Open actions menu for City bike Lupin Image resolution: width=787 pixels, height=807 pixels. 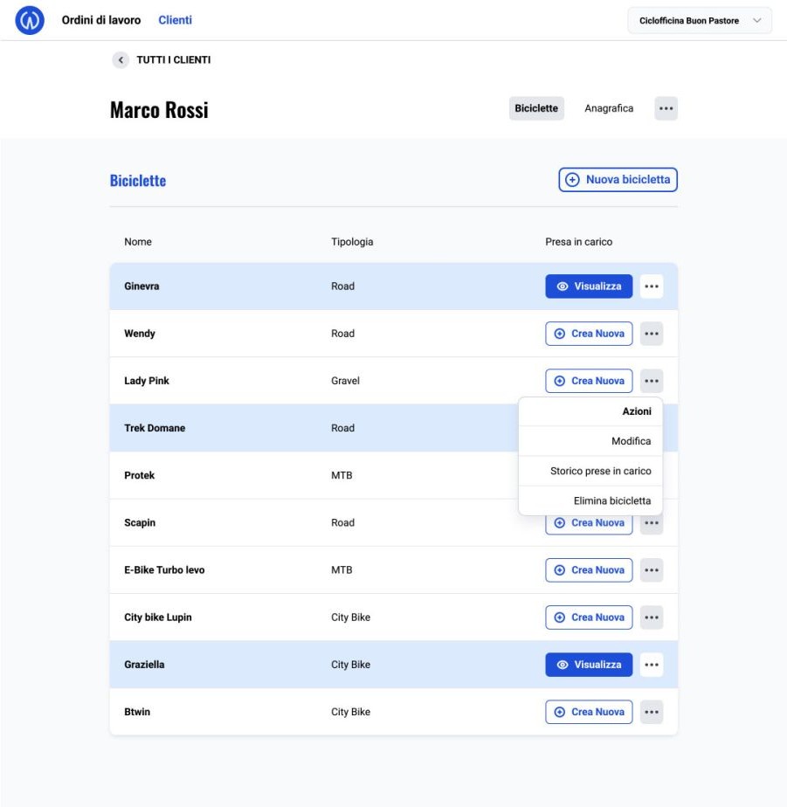pos(652,617)
